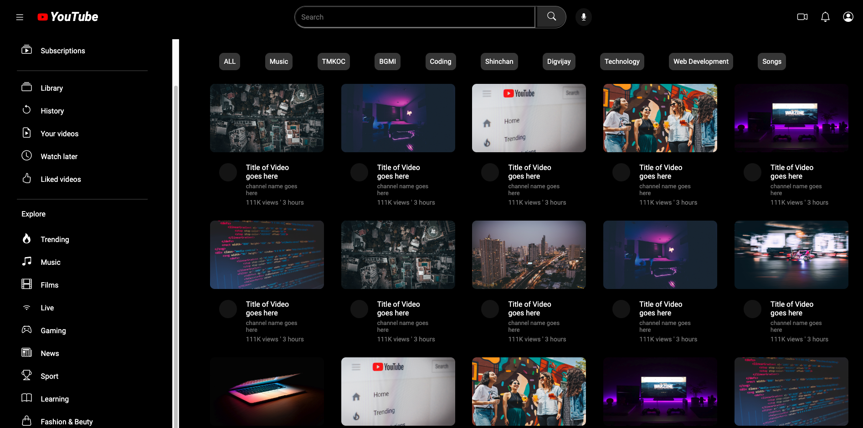Choose the Technology category chip

pos(622,62)
